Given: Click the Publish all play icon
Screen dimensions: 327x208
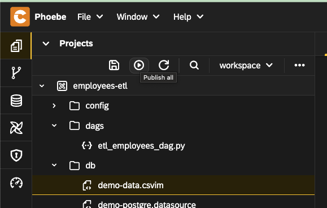Looking at the screenshot, I should [139, 65].
